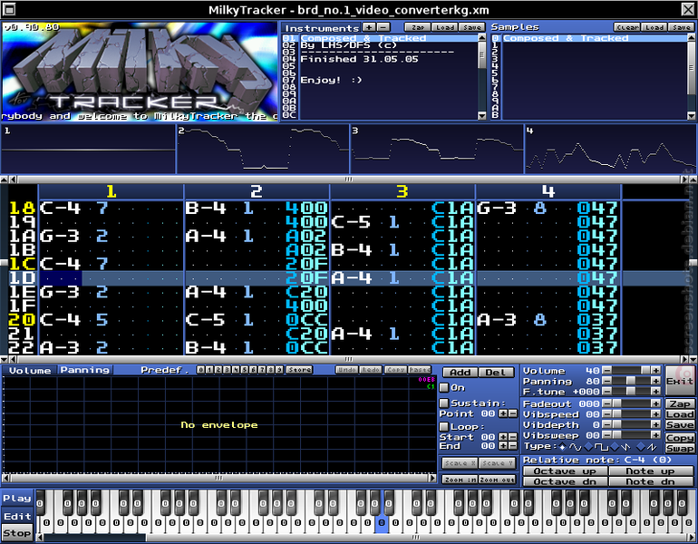The height and width of the screenshot is (544, 698).
Task: Increment the Sustain Point value
Action: tap(503, 414)
